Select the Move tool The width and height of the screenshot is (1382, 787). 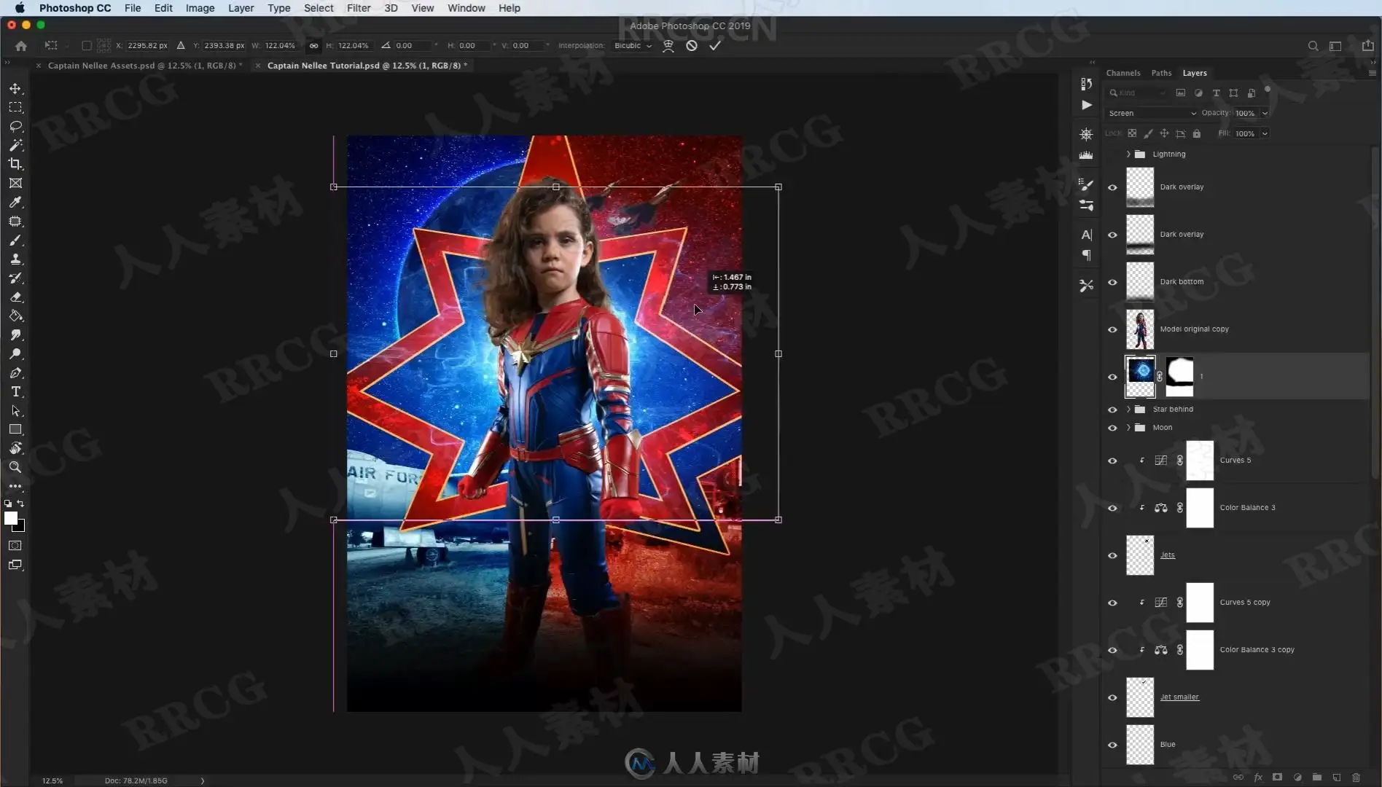point(15,88)
